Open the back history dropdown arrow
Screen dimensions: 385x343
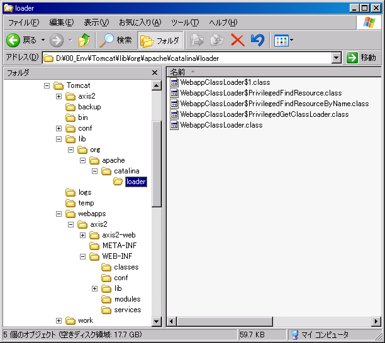[43, 40]
